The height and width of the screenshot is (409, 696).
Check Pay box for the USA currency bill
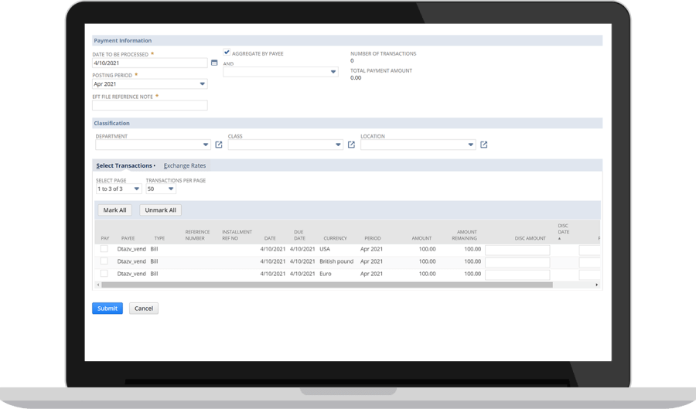[104, 249]
